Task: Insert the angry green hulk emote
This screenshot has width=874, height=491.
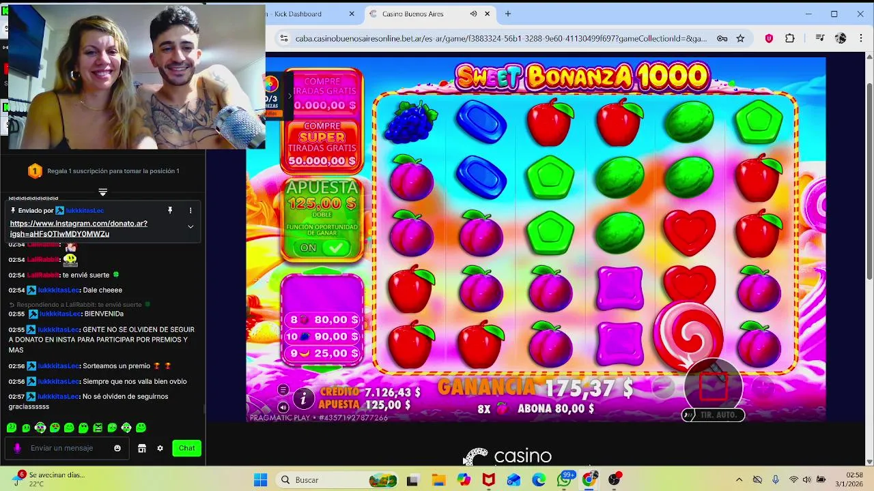Action: click(98, 428)
